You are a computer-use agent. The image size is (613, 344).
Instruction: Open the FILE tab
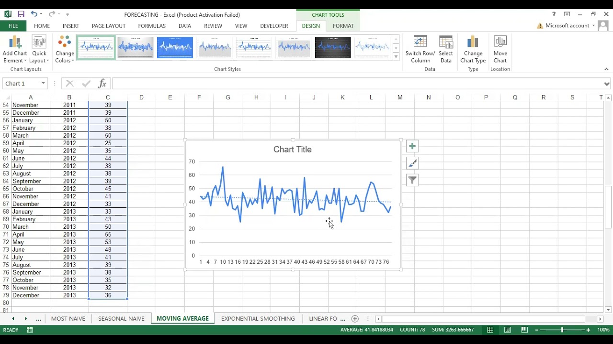coord(13,26)
